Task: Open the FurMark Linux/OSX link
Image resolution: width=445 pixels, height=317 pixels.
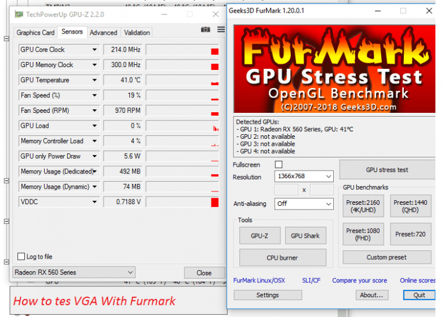Action: tap(259, 280)
